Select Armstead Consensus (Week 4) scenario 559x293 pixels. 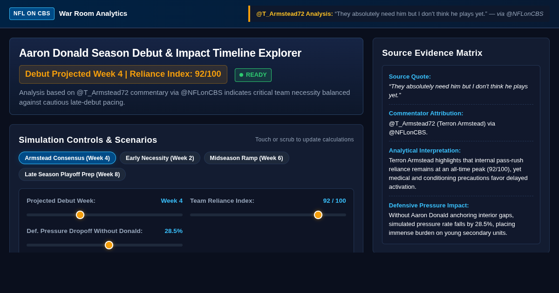coord(67,158)
